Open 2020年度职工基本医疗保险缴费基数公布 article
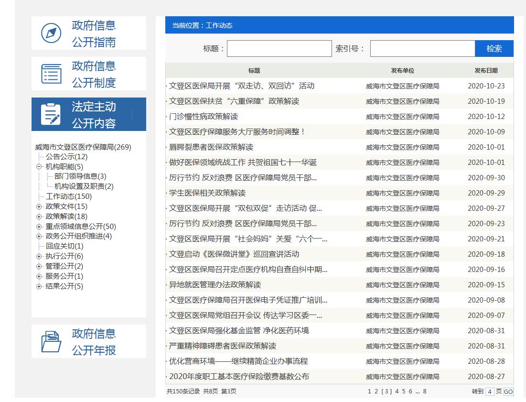526x402 pixels. click(x=239, y=377)
